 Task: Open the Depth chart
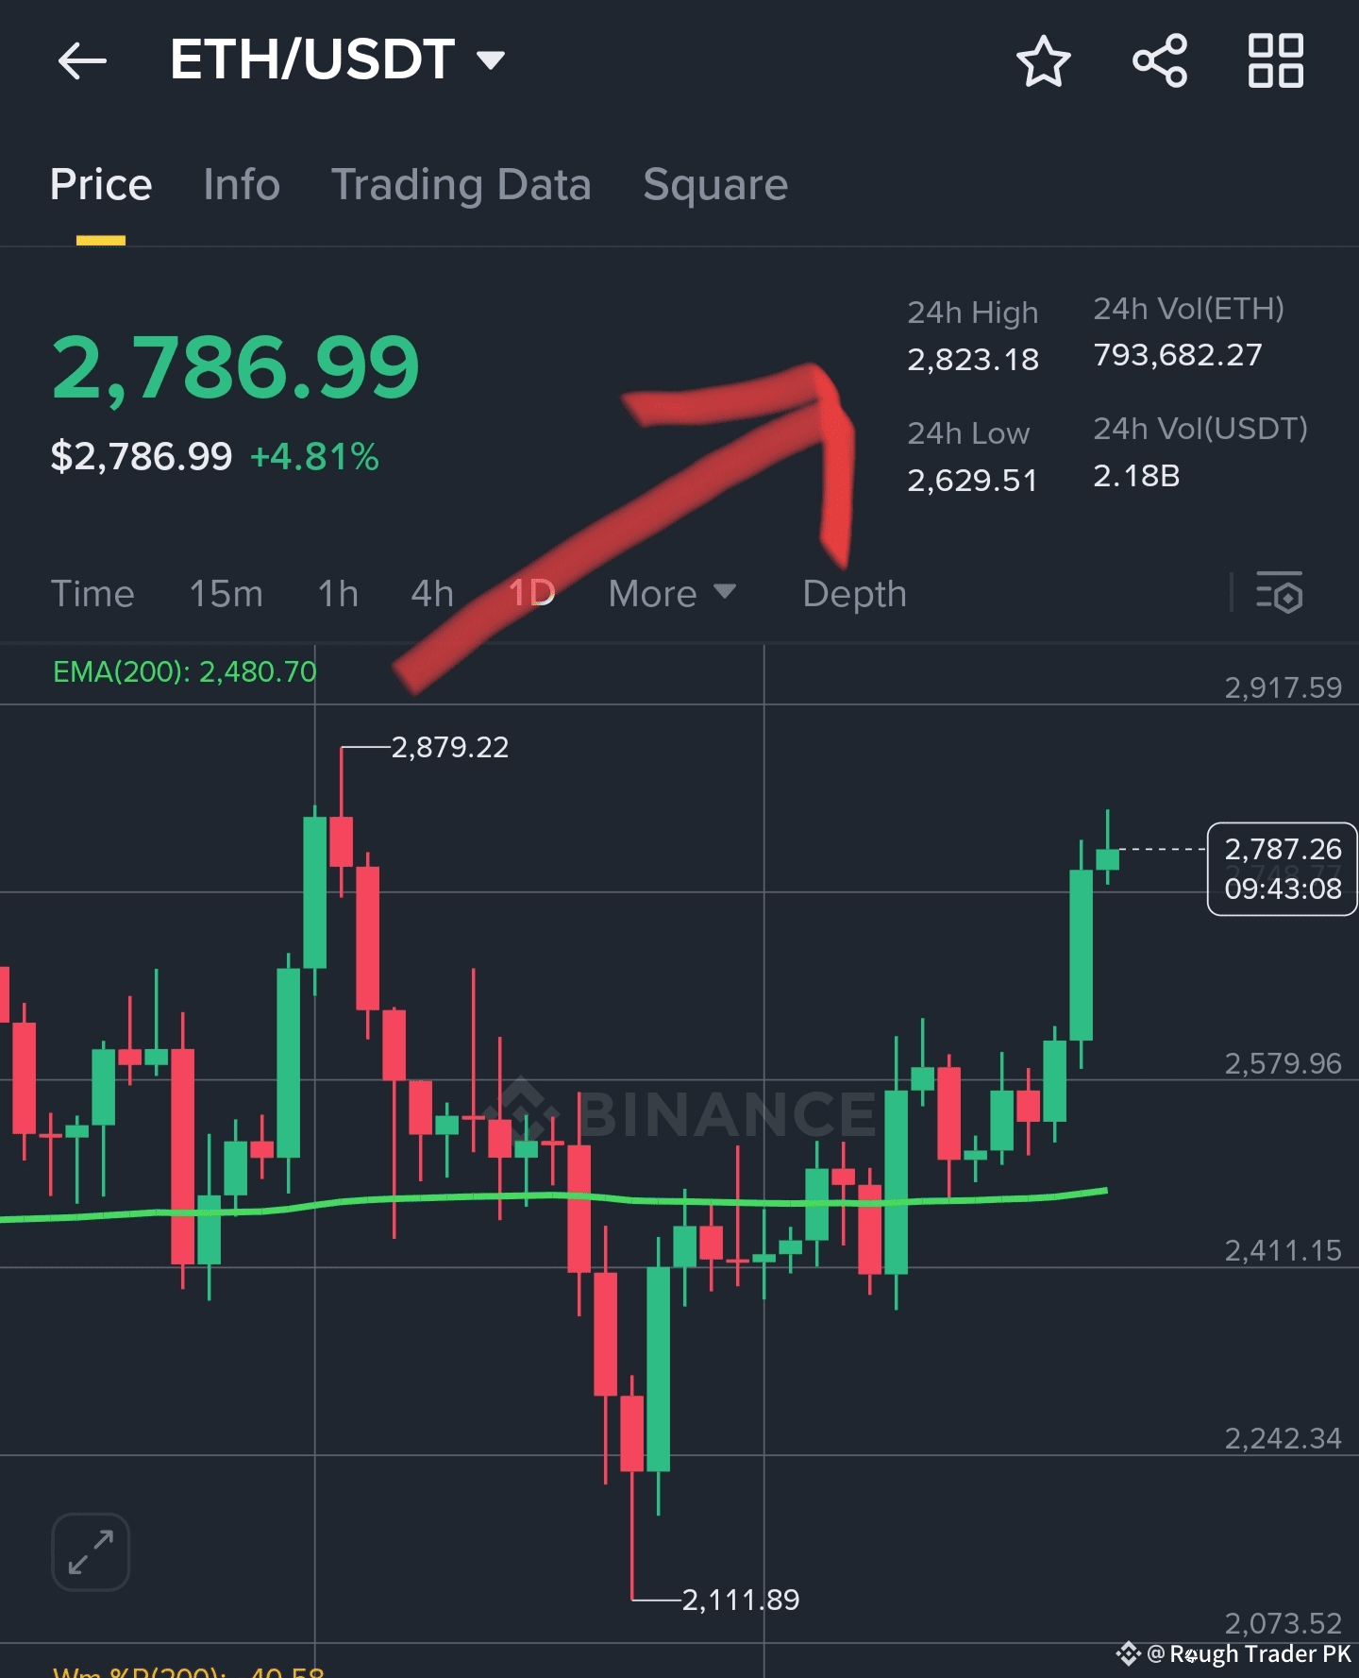click(x=854, y=594)
